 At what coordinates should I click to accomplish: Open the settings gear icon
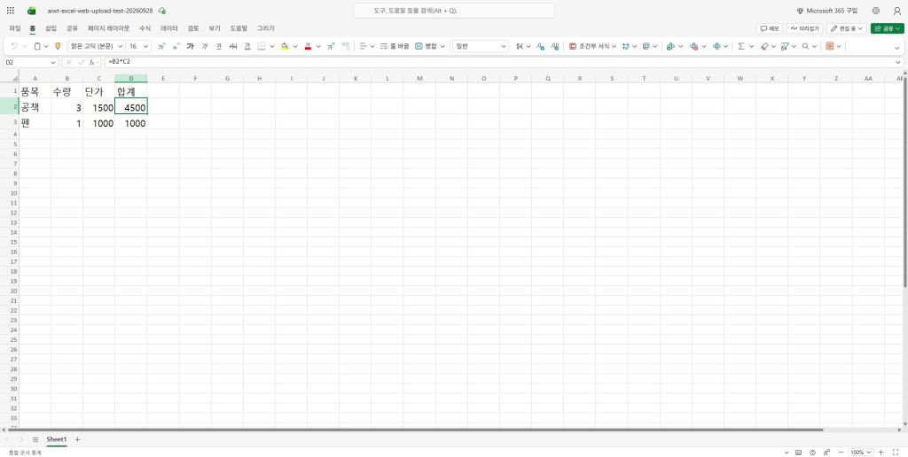pos(875,11)
